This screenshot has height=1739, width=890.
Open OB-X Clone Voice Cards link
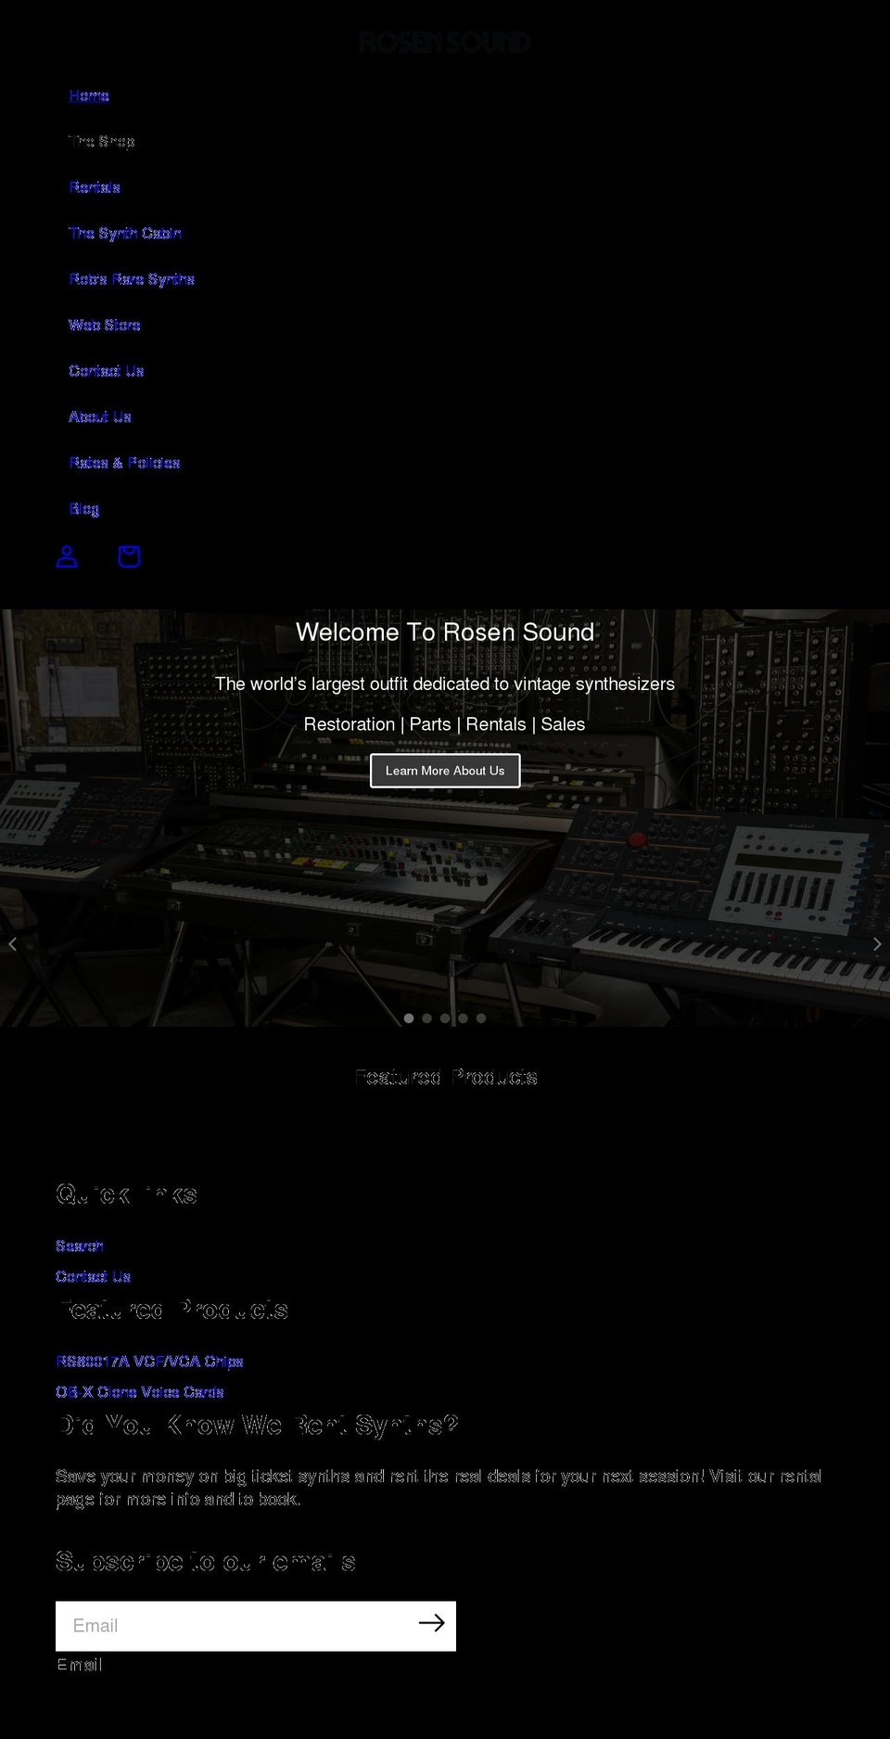pyautogui.click(x=140, y=1392)
